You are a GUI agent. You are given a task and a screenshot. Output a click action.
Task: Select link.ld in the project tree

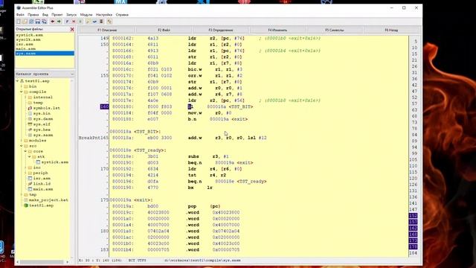pos(42,184)
